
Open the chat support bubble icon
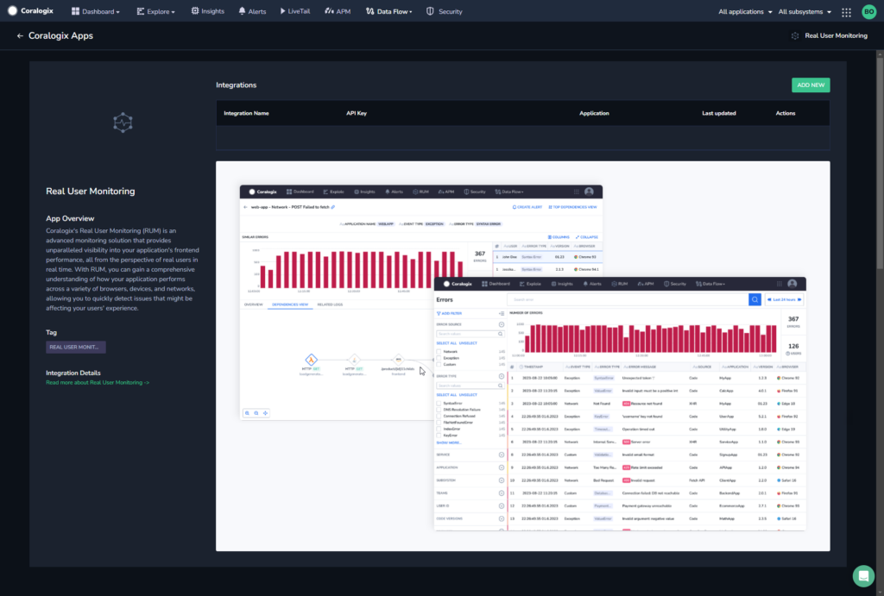[863, 575]
